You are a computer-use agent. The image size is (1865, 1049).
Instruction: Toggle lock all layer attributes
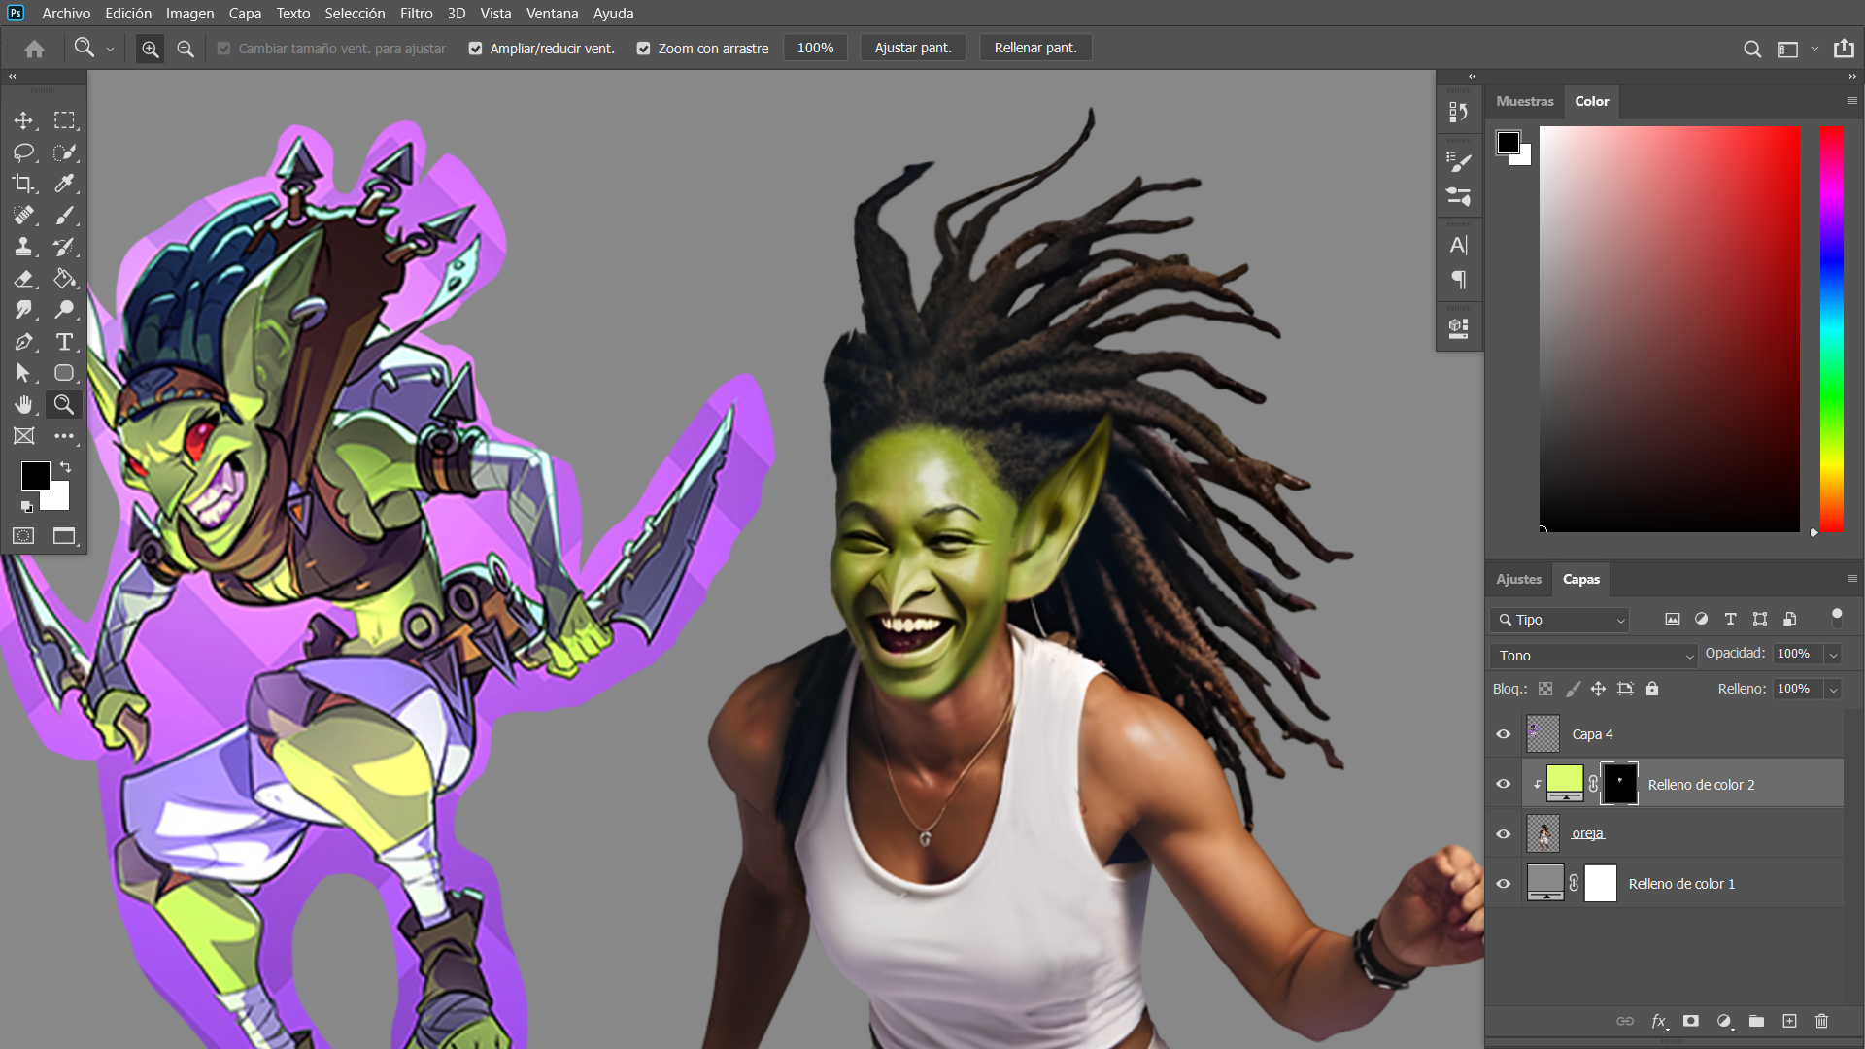(x=1652, y=689)
